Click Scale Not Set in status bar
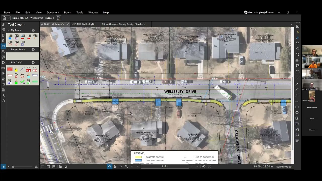This screenshot has width=322, height=181. 284,166
